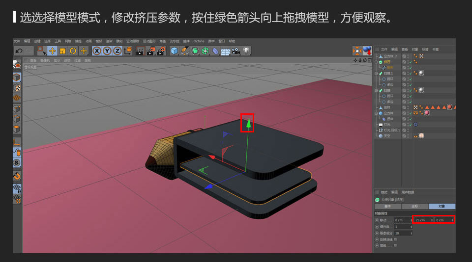This screenshot has height=262, width=472.
Task: Switch to 坐标 tab in attributes
Action: [415, 207]
